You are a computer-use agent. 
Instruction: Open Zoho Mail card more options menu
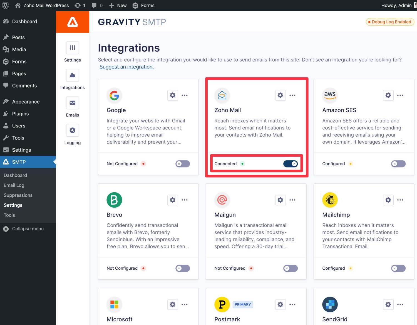click(x=292, y=95)
